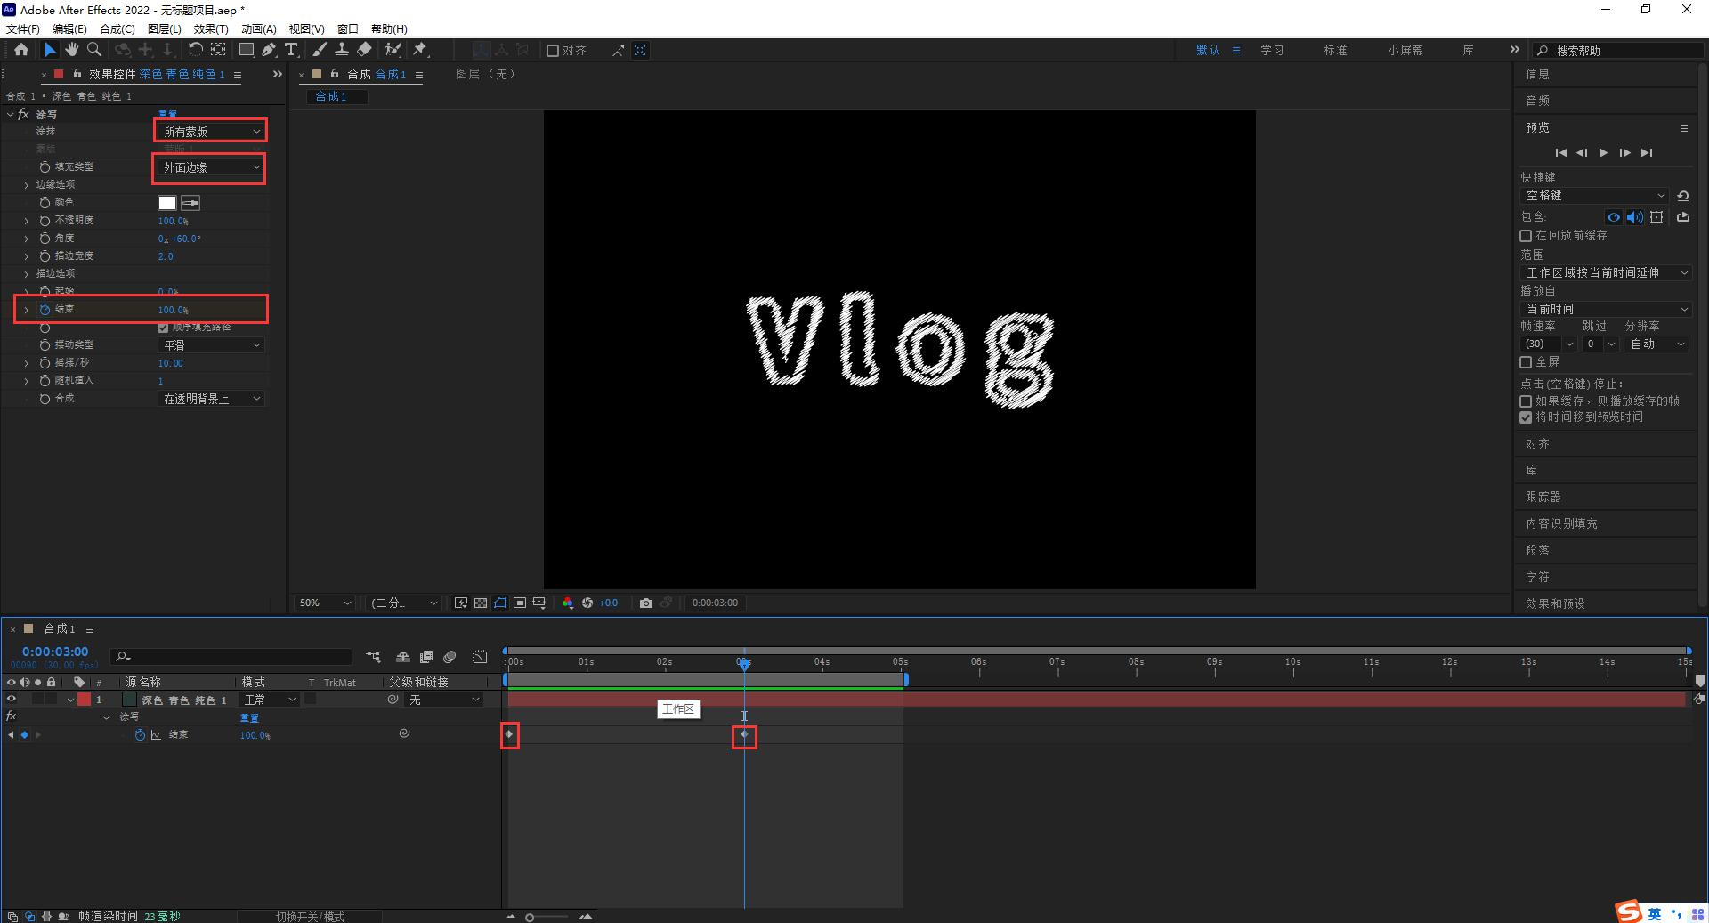Check 如果缓存,则播放缓存的帧 option

[x=1526, y=401]
